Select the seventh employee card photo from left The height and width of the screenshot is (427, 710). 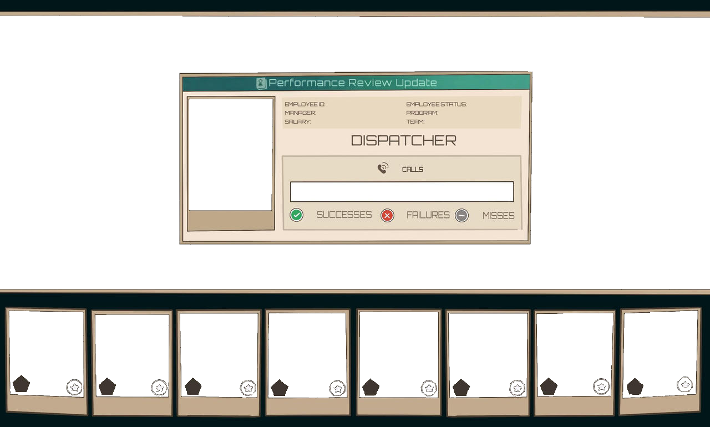point(575,355)
